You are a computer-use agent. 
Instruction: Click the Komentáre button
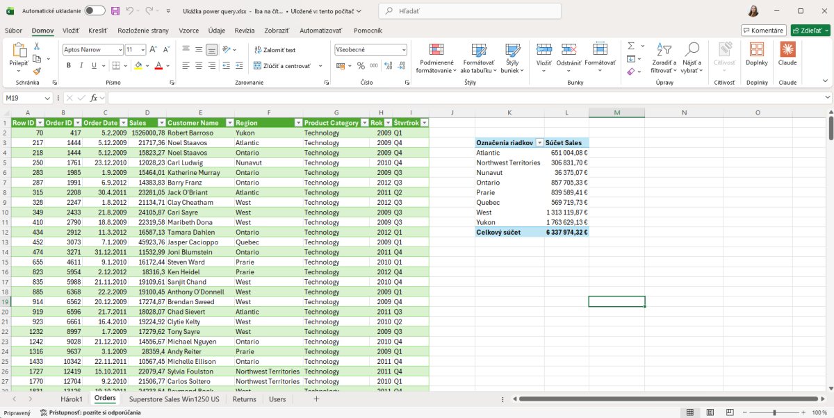click(x=763, y=31)
